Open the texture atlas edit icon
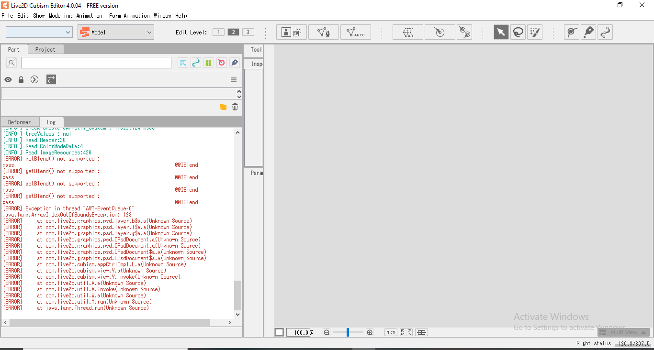Viewport: 654px width, 350px height. (x=291, y=32)
